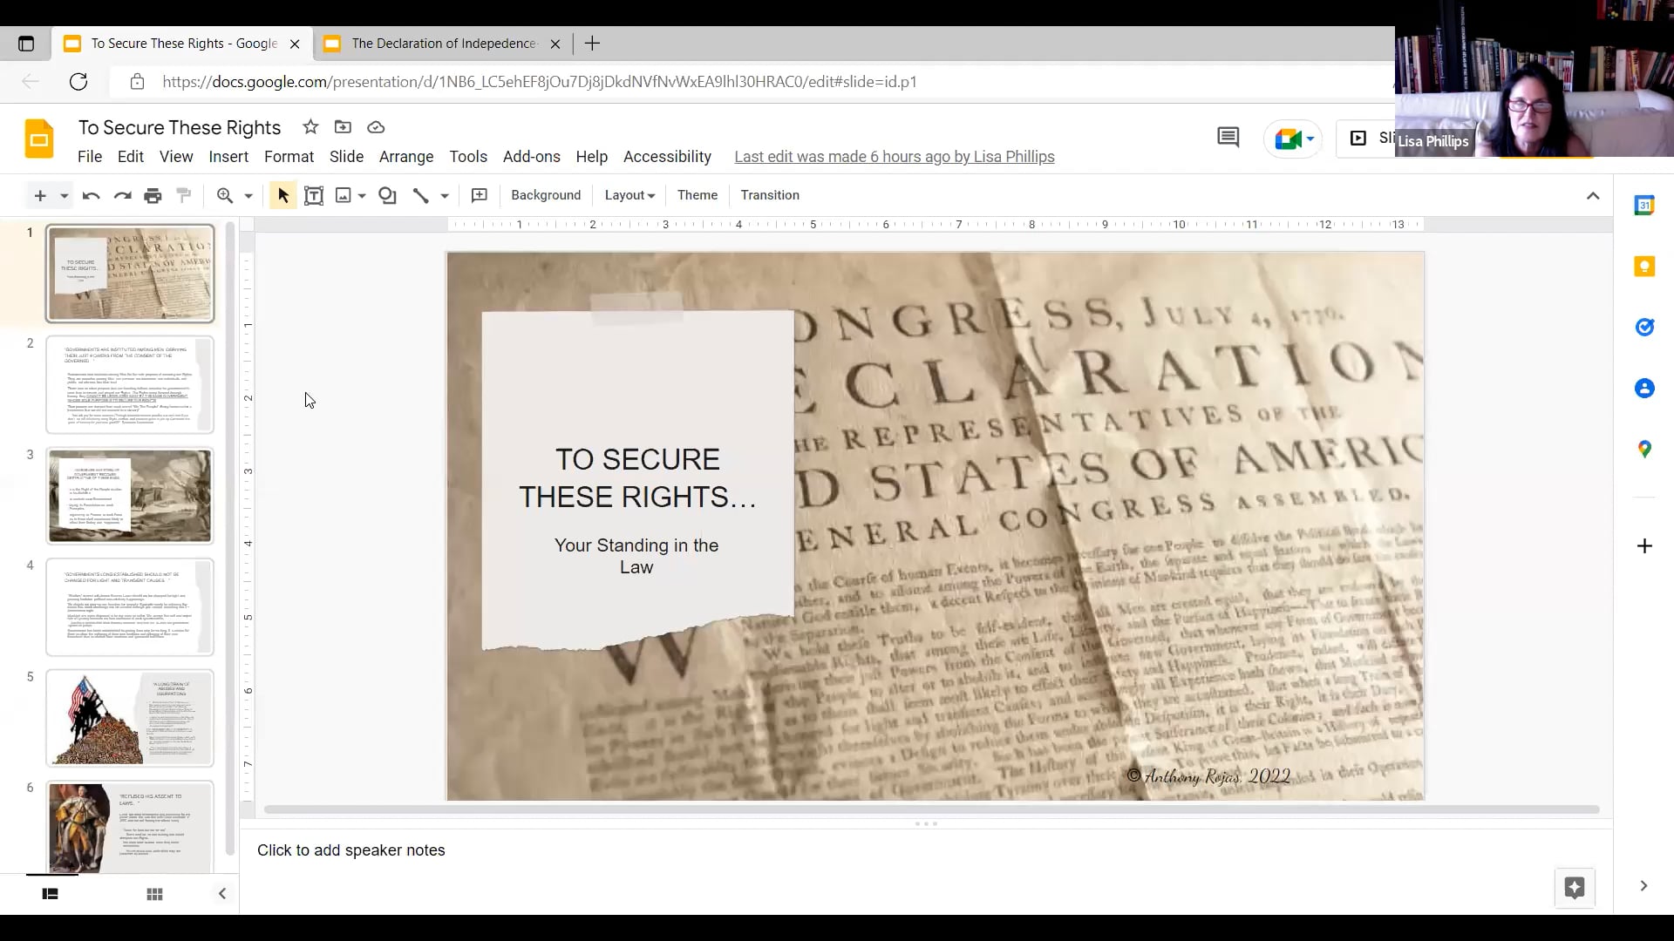
Task: Click the Google Meet present button
Action: click(1294, 139)
